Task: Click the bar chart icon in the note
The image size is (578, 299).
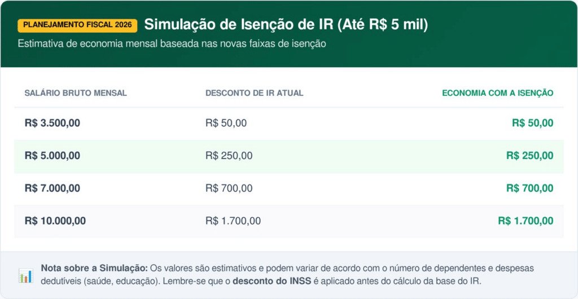Action: coord(25,275)
